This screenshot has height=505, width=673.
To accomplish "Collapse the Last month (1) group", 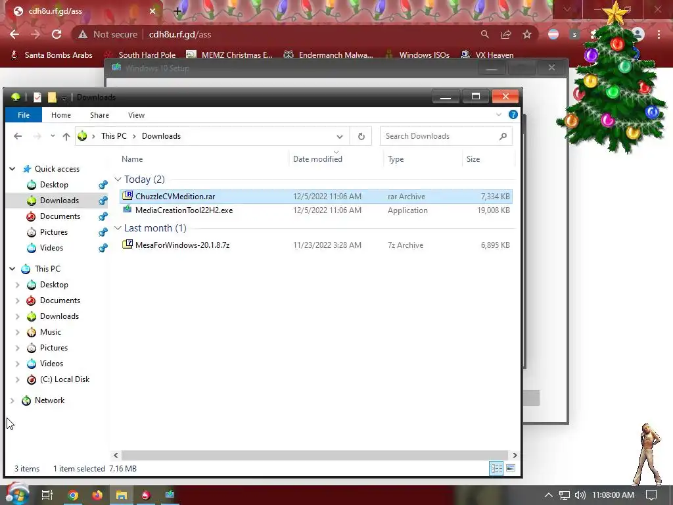I will pyautogui.click(x=118, y=228).
